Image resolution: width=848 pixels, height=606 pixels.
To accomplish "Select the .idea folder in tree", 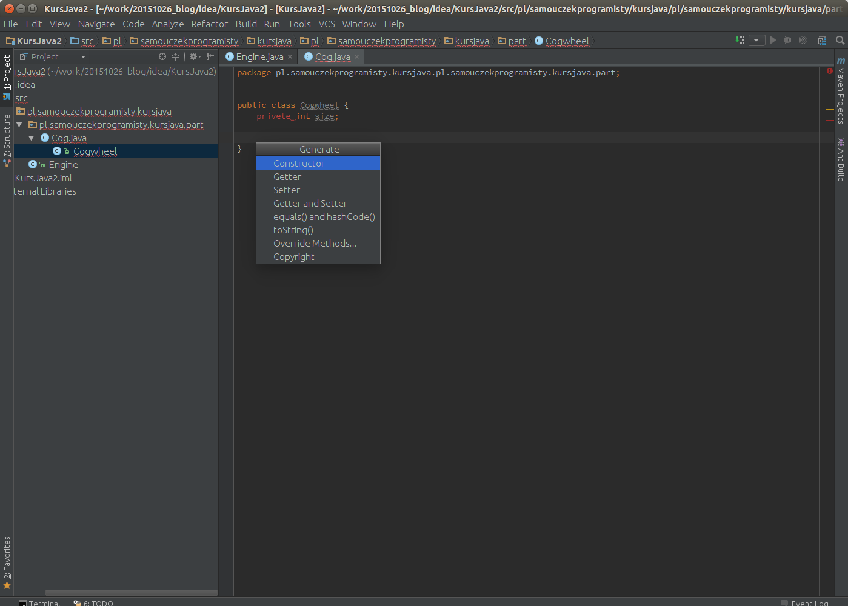I will (25, 84).
